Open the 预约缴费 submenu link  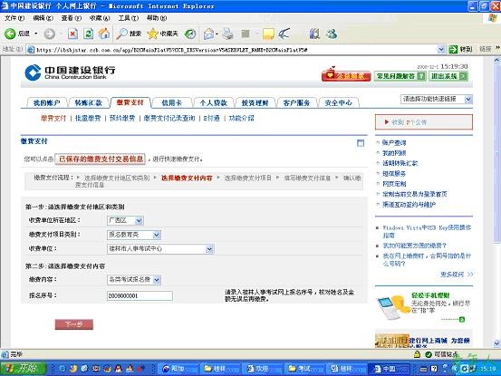(122, 118)
